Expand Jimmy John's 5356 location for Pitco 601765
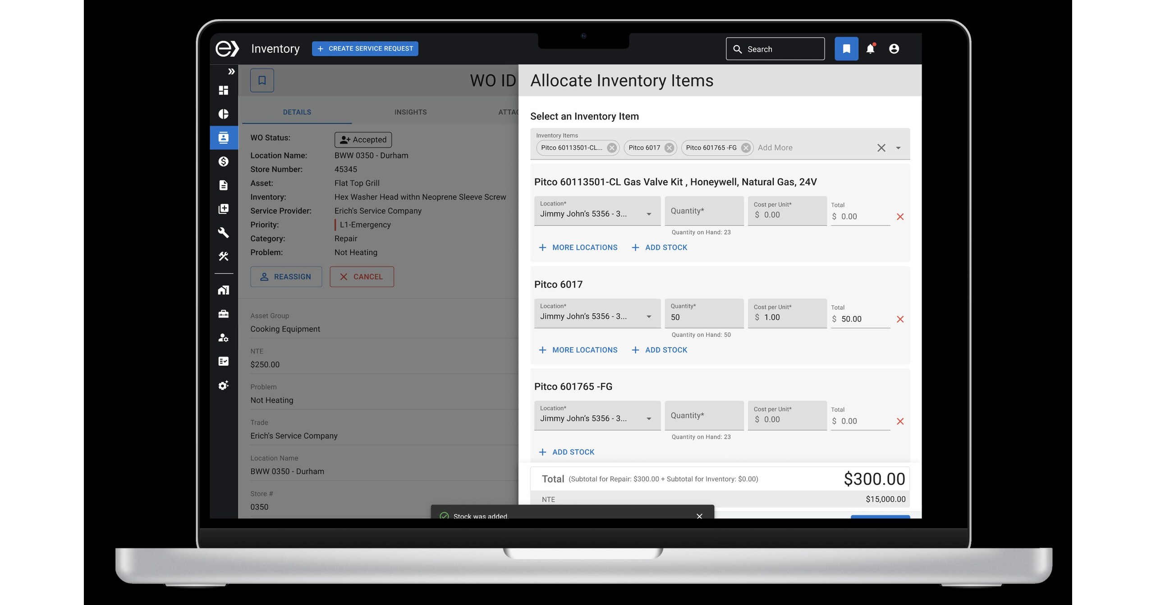The height and width of the screenshot is (605, 1156). point(649,418)
